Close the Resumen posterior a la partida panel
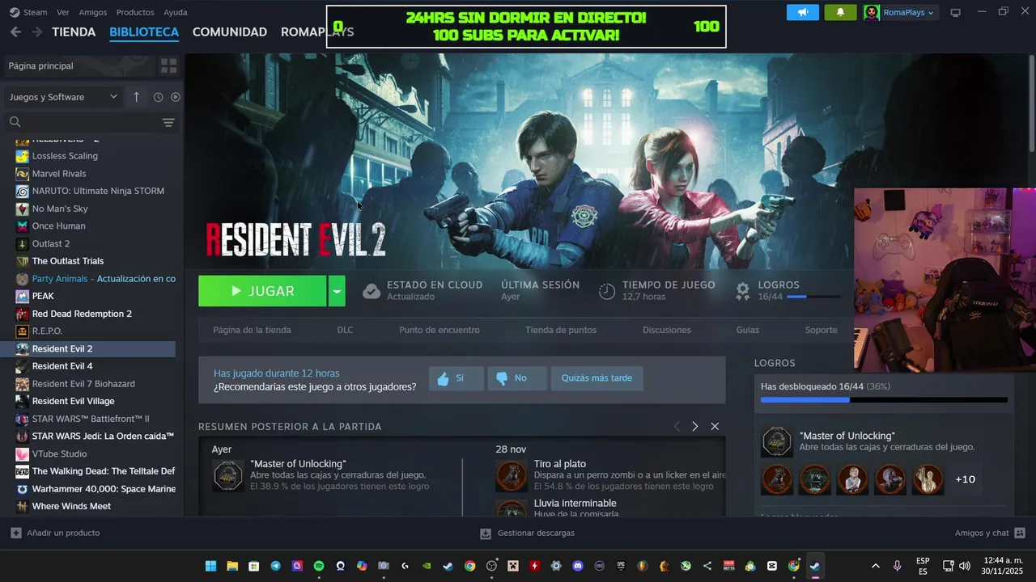1036x582 pixels. point(715,426)
